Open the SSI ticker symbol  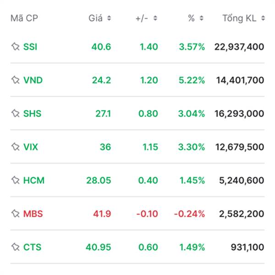click(30, 47)
